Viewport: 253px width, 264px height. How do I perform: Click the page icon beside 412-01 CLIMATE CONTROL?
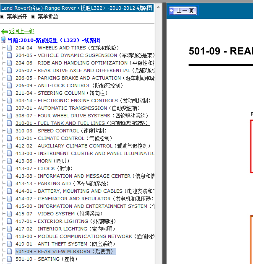point(10,138)
